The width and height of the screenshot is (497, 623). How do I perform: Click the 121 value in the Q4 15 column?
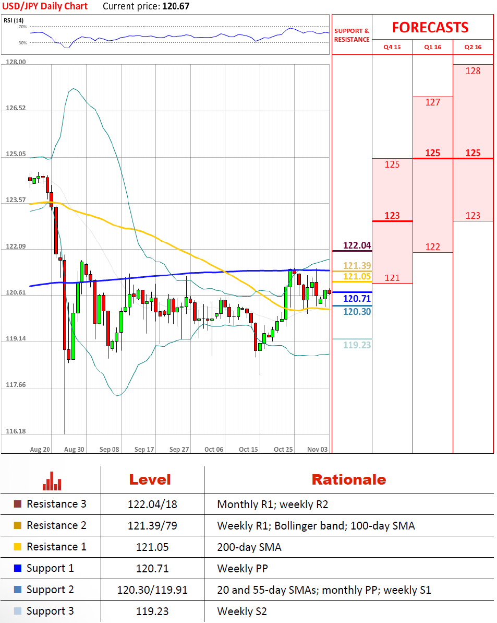pyautogui.click(x=392, y=278)
